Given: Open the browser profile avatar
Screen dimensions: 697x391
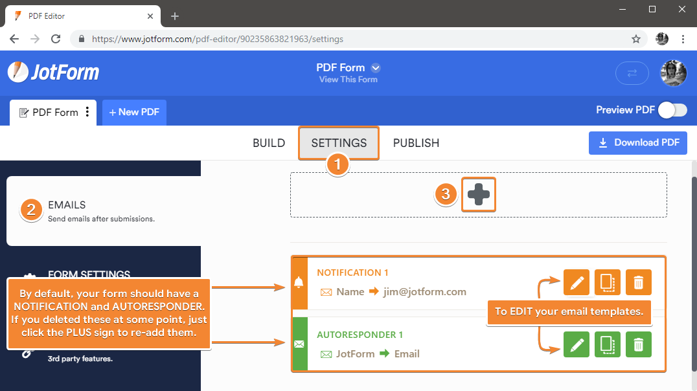Looking at the screenshot, I should [x=662, y=39].
